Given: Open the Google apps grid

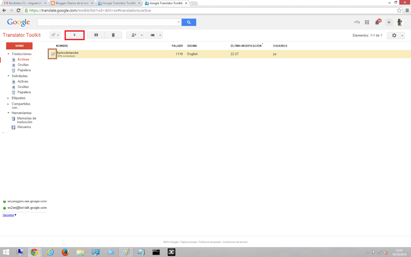Looking at the screenshot, I should [x=367, y=22].
